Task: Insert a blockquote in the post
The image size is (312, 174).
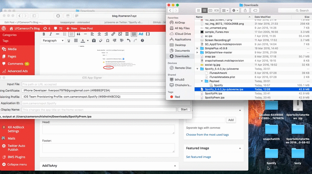Action: click(x=79, y=34)
